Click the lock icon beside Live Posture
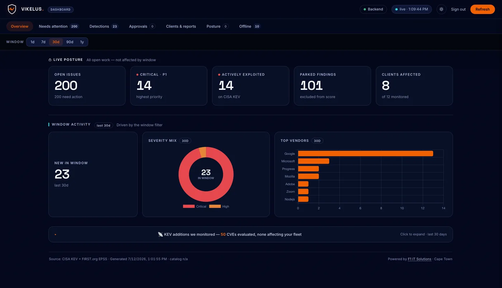 [50, 60]
